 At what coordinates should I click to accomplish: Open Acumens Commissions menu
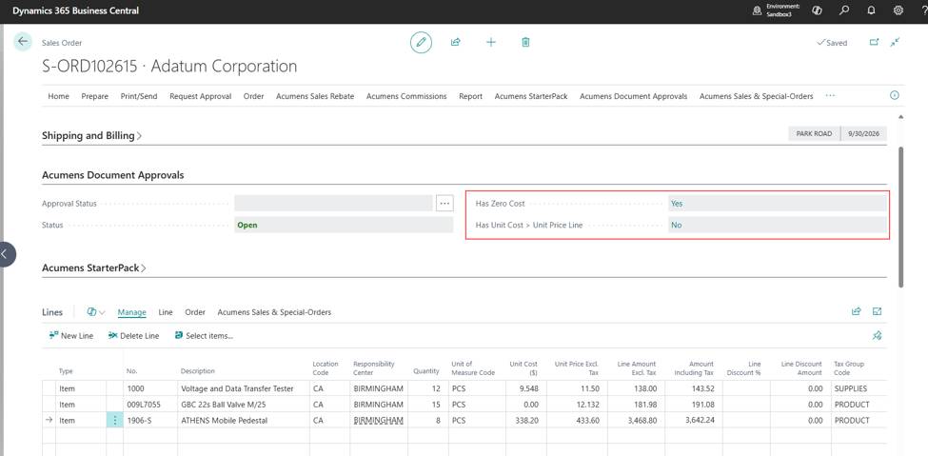pos(406,96)
